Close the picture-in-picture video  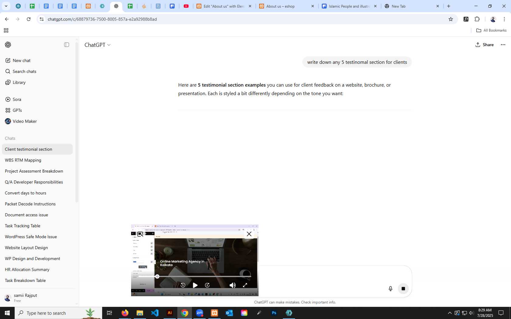coord(249,234)
